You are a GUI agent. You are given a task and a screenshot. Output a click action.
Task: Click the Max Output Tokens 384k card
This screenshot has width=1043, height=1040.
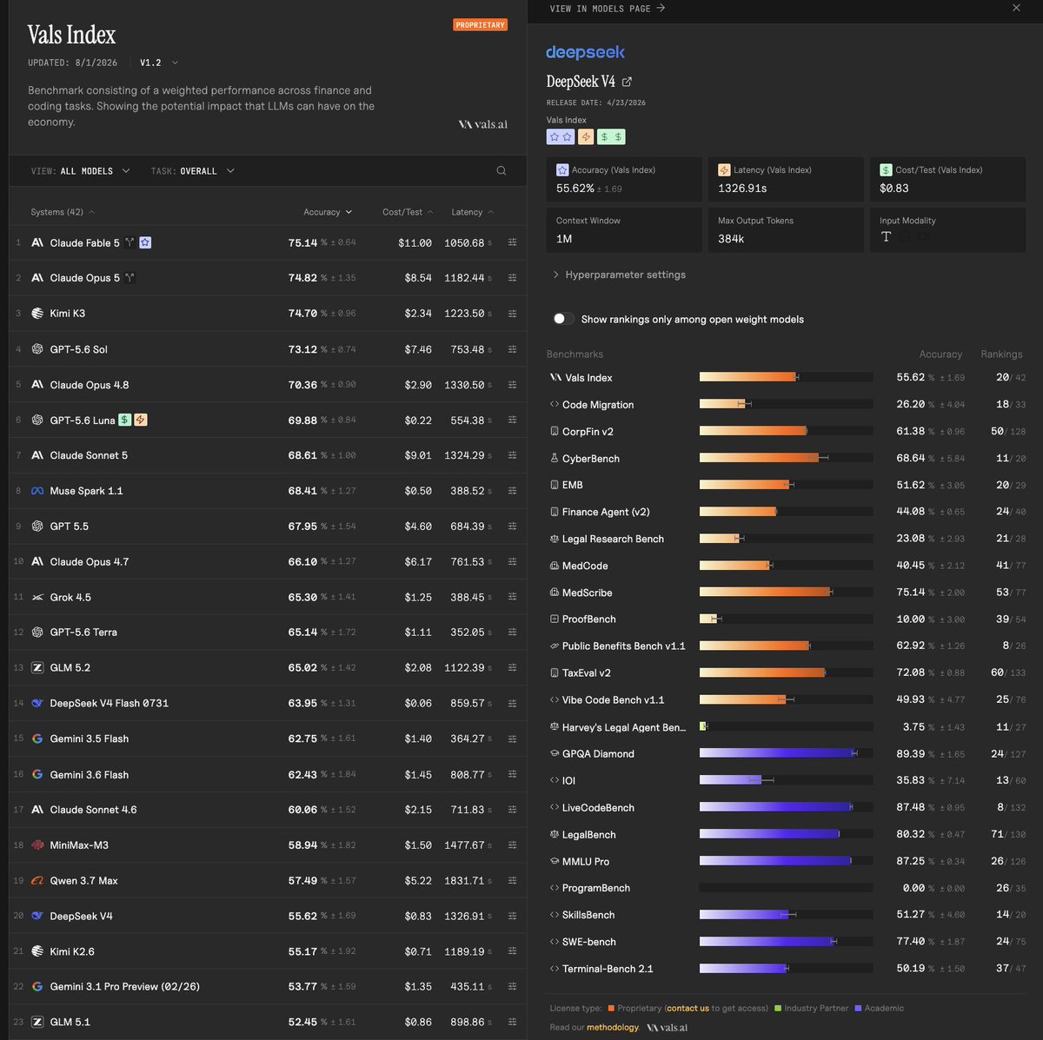click(x=786, y=229)
